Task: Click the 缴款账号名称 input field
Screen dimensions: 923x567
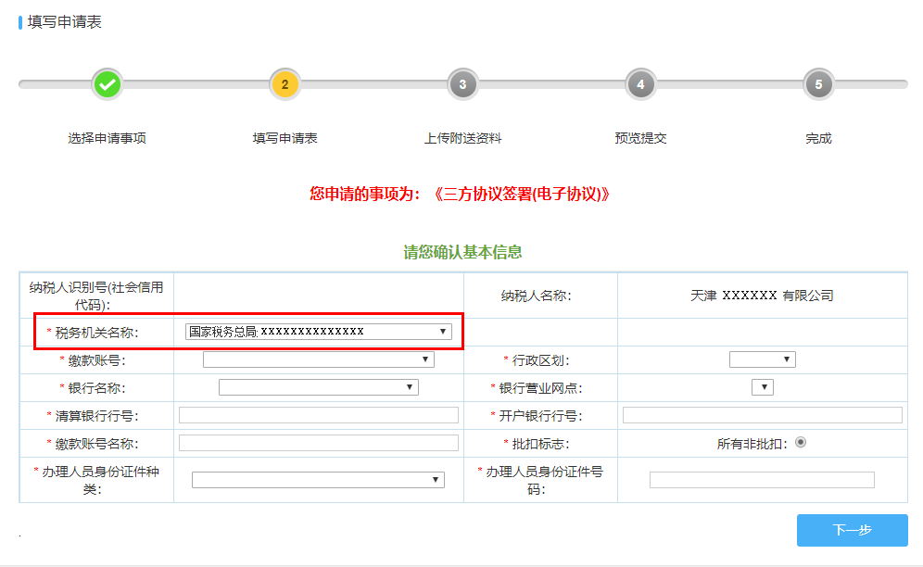Action: click(x=320, y=443)
